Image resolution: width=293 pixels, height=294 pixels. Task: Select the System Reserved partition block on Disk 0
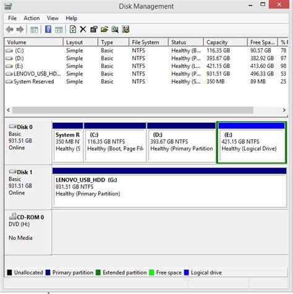coord(68,143)
